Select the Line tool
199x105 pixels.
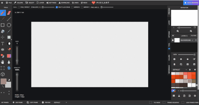click(x=9, y=19)
